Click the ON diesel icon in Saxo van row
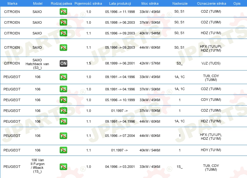The image size is (247, 178). click(x=63, y=63)
